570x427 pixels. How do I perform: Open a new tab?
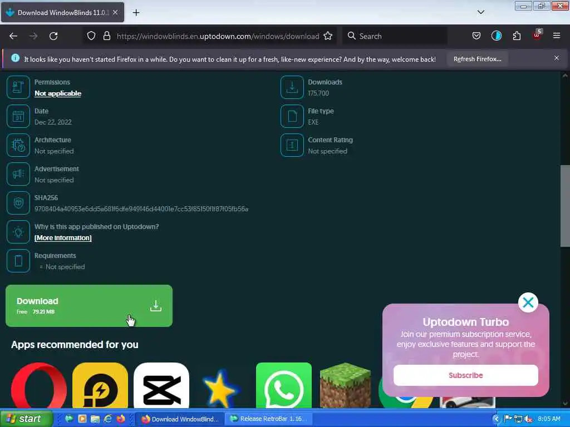point(136,13)
